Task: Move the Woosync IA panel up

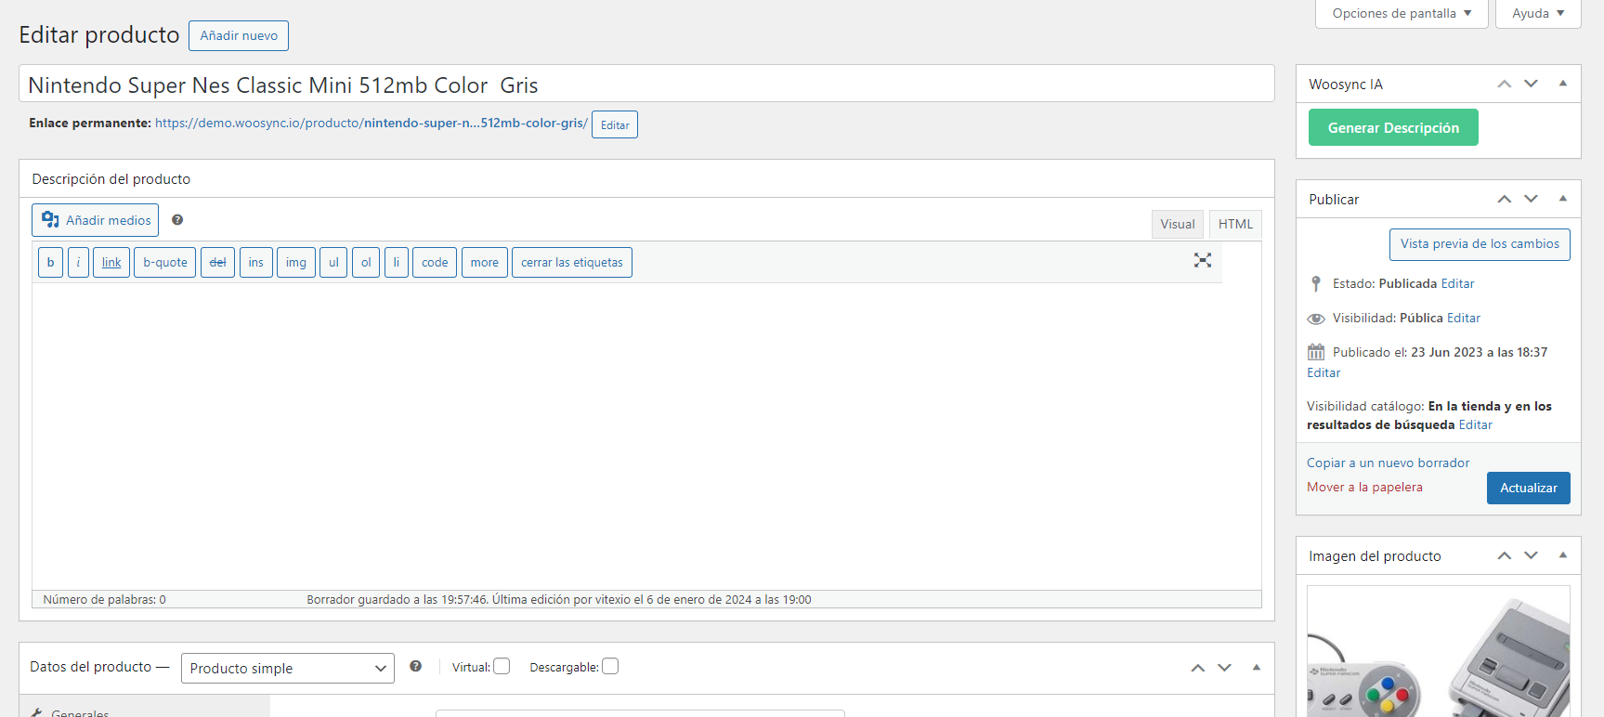Action: click(x=1505, y=84)
